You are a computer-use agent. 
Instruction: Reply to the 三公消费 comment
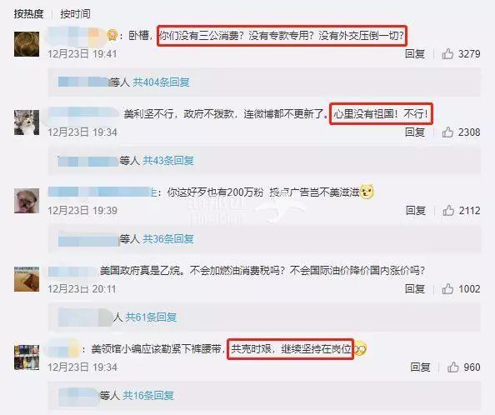(x=415, y=54)
